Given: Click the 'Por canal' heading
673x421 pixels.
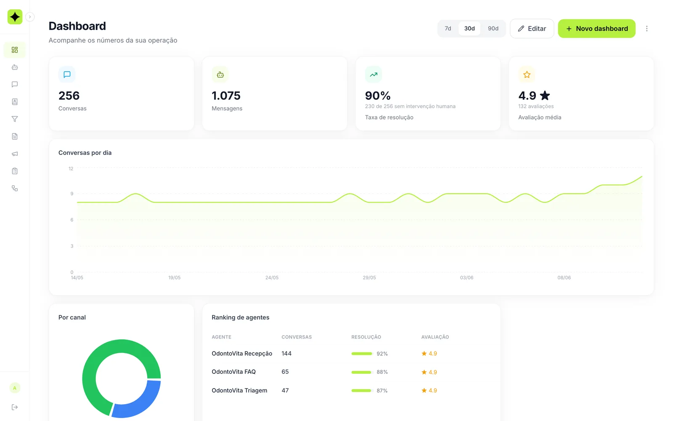Looking at the screenshot, I should pos(72,317).
